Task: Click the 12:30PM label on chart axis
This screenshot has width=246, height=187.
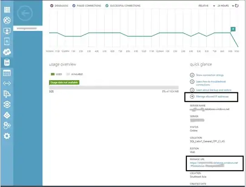Action: tap(65, 51)
